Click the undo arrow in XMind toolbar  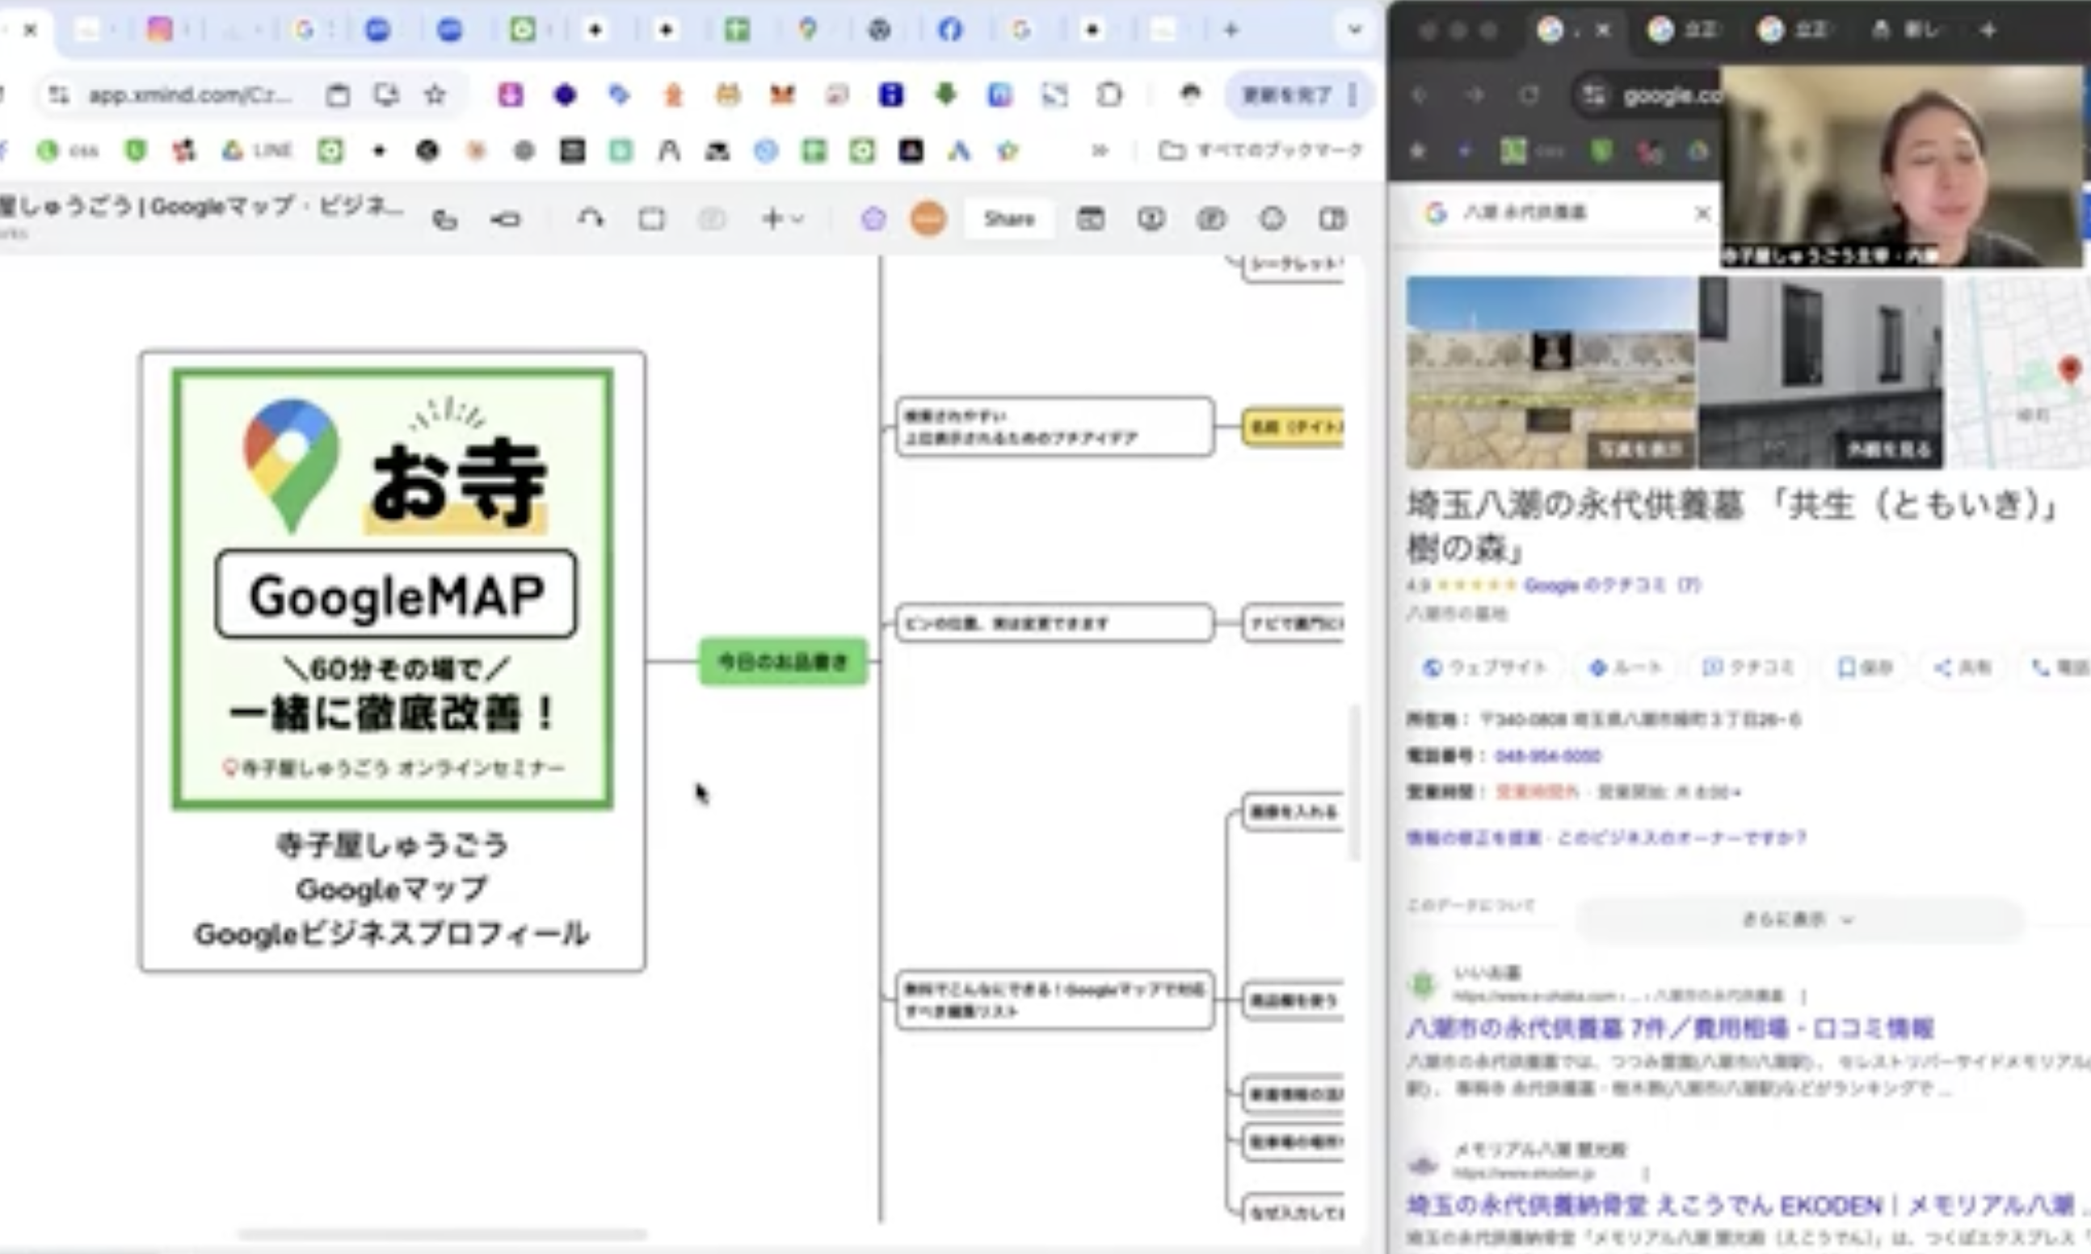tap(591, 217)
